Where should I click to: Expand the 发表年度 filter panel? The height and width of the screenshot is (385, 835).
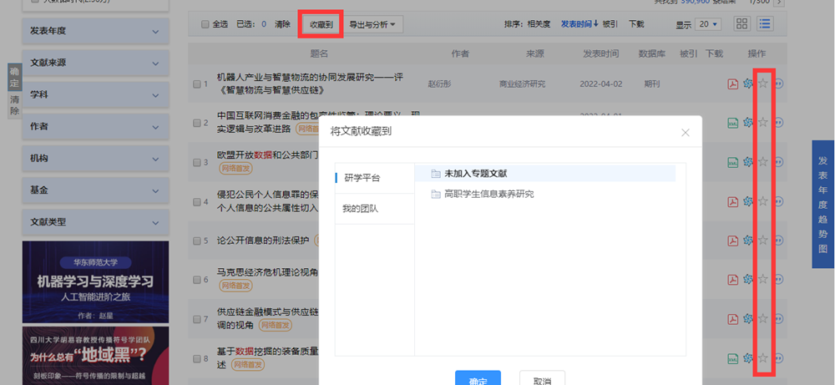coord(95,31)
